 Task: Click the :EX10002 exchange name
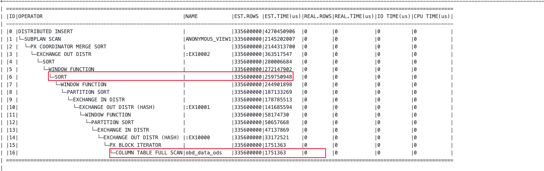point(198,54)
